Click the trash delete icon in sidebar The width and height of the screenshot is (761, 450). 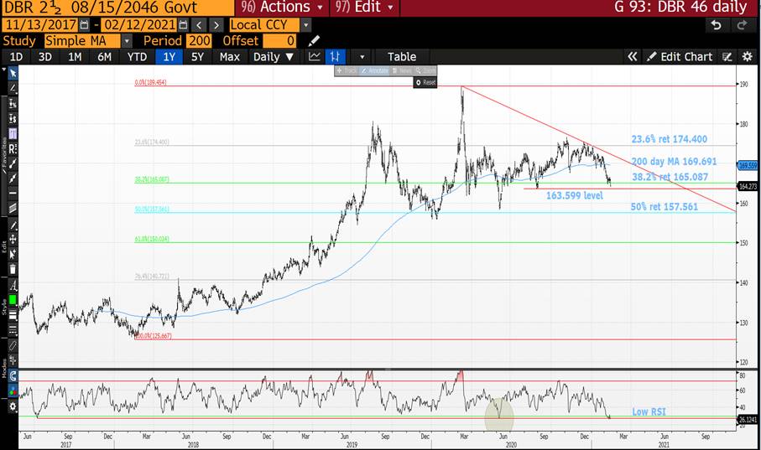tap(13, 267)
